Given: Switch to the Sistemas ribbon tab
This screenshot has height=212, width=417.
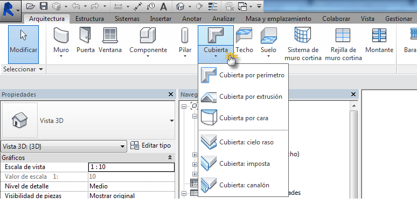Looking at the screenshot, I should pyautogui.click(x=127, y=19).
